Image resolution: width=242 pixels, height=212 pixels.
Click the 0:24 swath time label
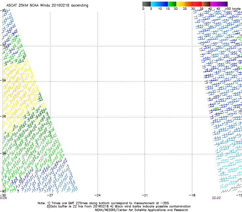3,198
